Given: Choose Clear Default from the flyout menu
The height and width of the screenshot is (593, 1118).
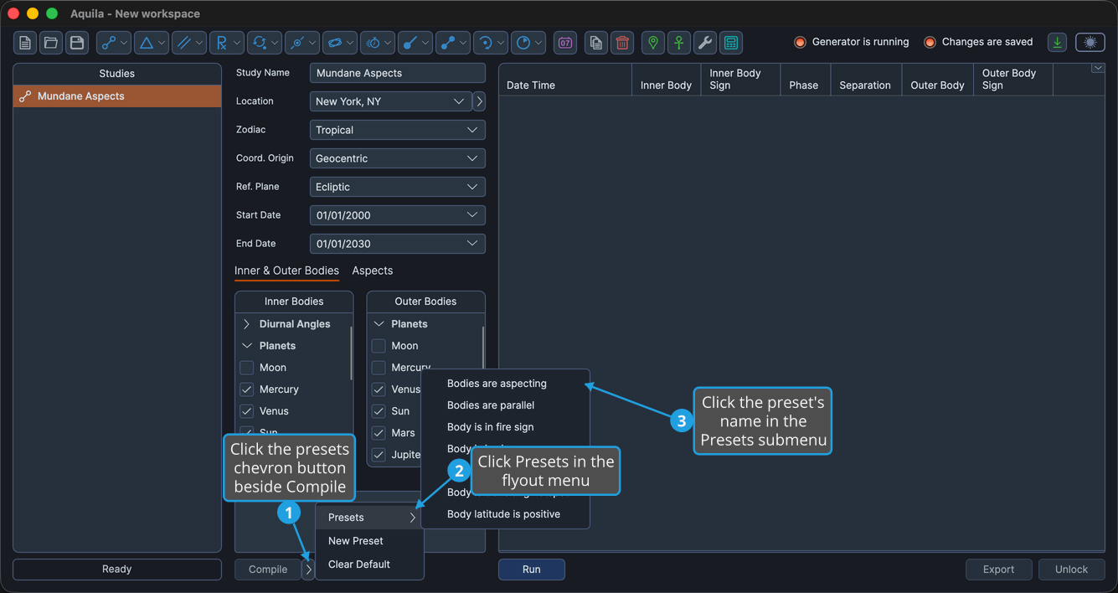Looking at the screenshot, I should pos(369,565).
